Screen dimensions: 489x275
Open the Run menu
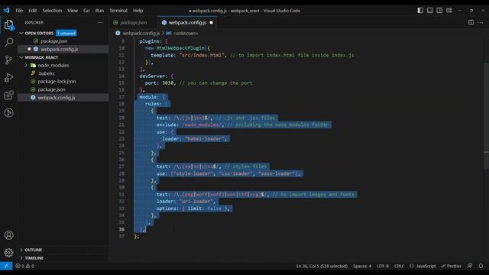click(x=99, y=10)
